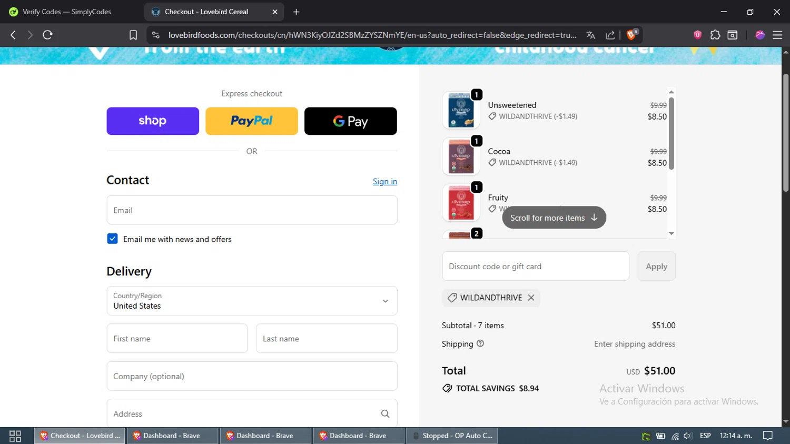This screenshot has width=790, height=444.
Task: Pay with PayPal express checkout
Action: [x=252, y=121]
